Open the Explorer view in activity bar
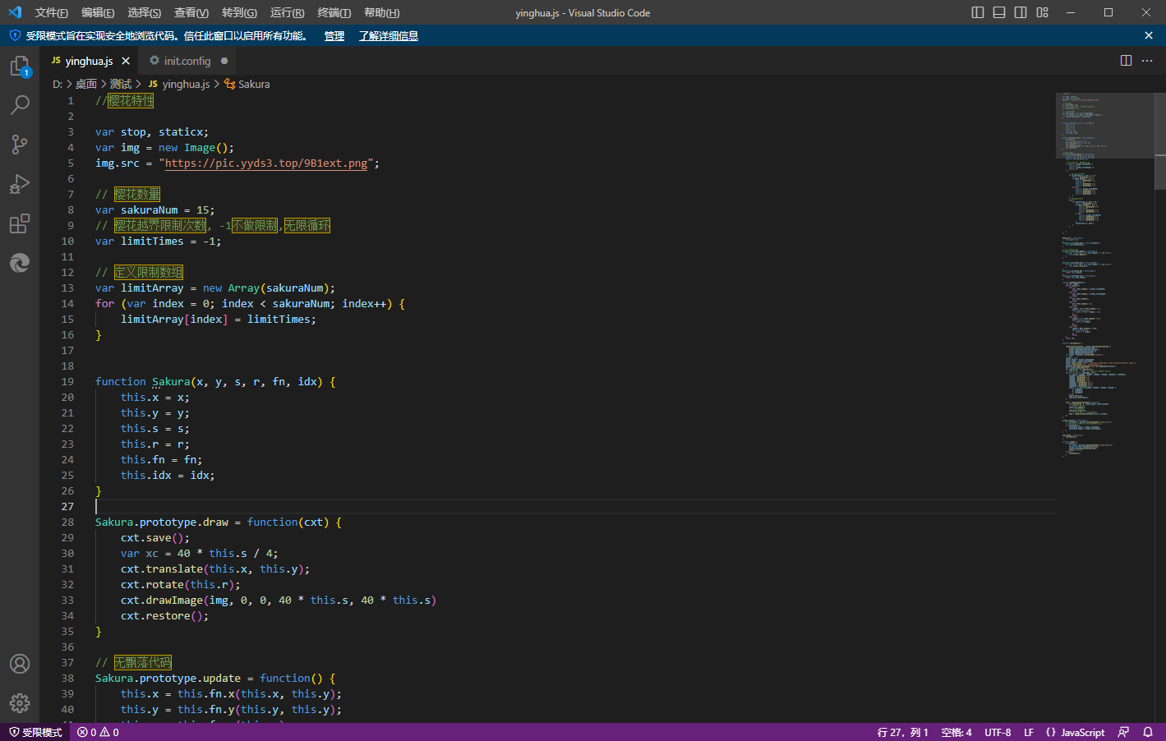The image size is (1166, 741). pos(20,67)
